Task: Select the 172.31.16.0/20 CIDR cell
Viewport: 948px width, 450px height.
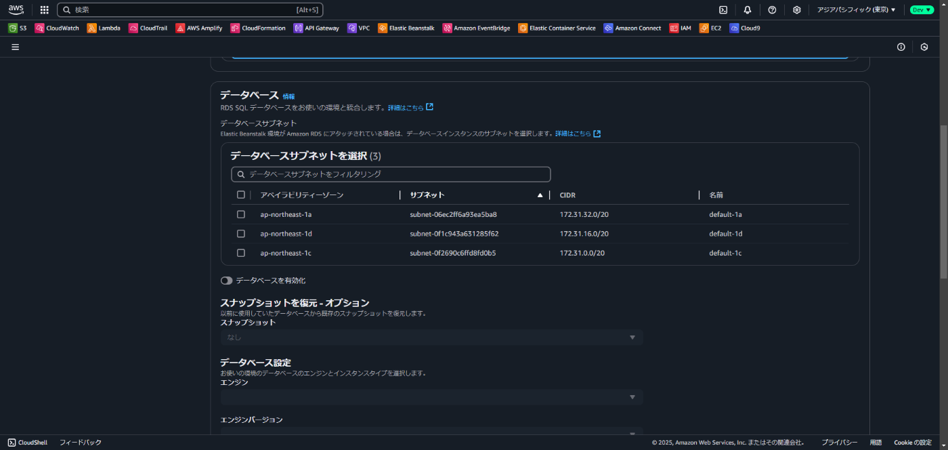Action: point(584,233)
